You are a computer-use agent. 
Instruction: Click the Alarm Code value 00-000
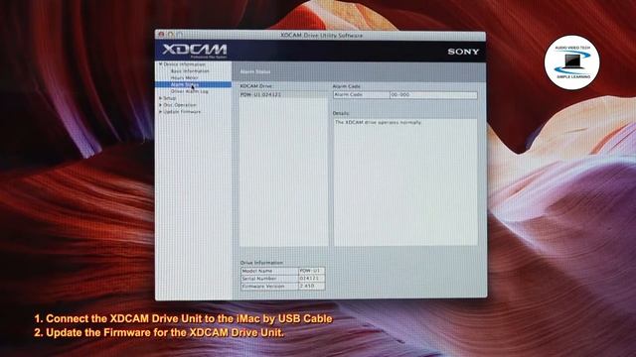[x=433, y=95]
